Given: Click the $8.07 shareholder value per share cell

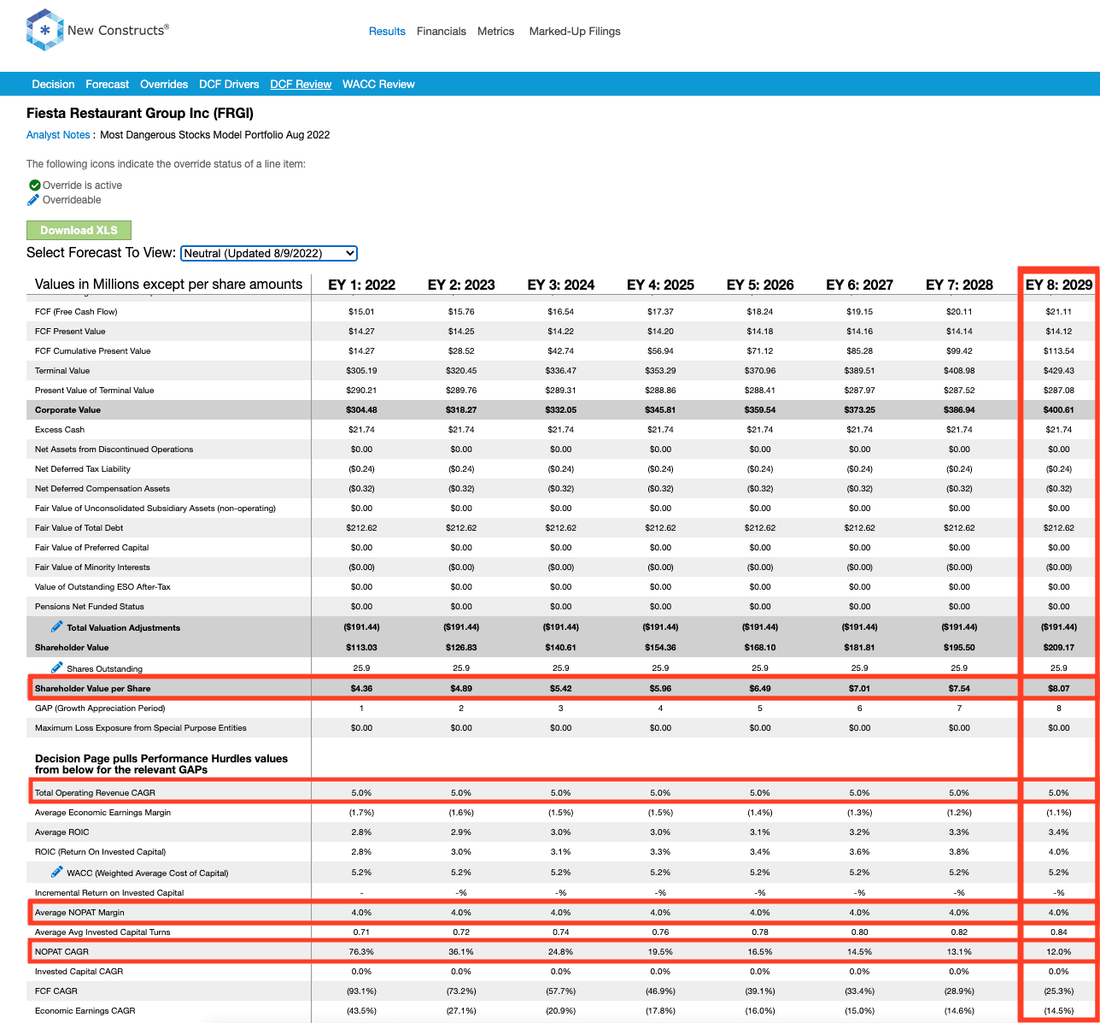Looking at the screenshot, I should tap(1059, 688).
